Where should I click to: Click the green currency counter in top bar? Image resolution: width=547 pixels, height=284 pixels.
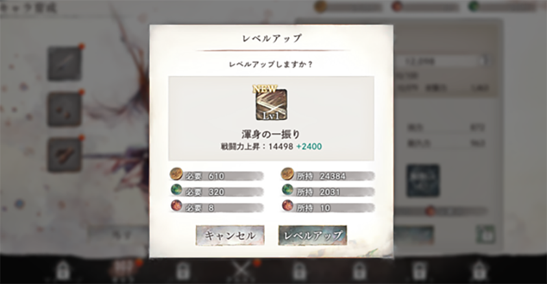[x=502, y=6]
